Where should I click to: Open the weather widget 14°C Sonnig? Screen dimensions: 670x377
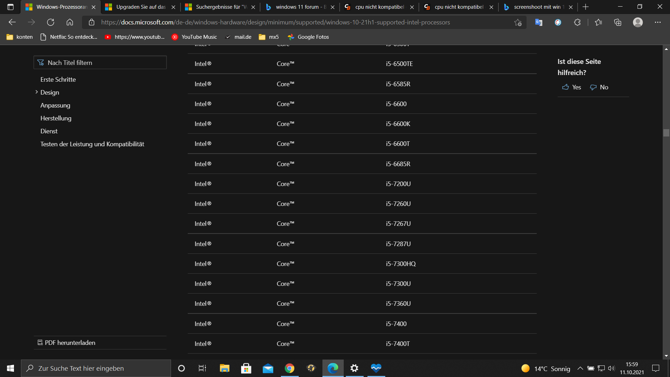[x=546, y=369]
